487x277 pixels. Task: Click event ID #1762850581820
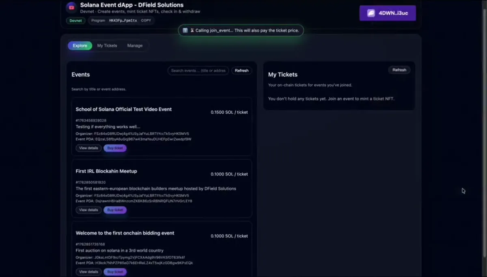coord(91,182)
